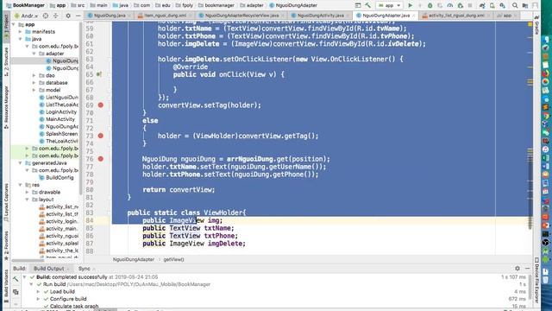Screen dimensions: 552x311
Task: Expand the drawable folder
Action: [x=27, y=192]
